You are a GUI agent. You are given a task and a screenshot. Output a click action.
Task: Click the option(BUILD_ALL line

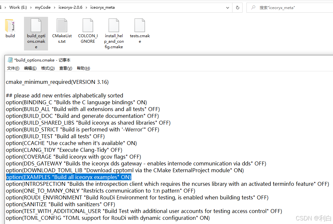[x=83, y=109]
